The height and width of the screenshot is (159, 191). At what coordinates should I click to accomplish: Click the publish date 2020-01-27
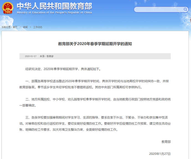[31, 56]
